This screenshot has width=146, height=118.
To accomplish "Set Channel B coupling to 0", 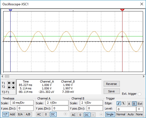I will [x=80, y=115].
